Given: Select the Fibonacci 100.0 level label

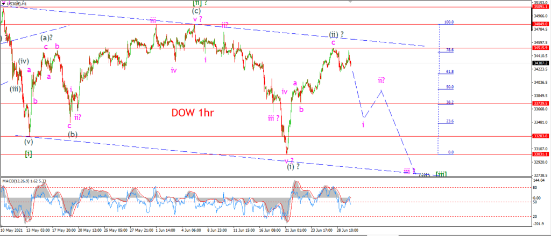Looking at the screenshot, I should tap(449, 22).
